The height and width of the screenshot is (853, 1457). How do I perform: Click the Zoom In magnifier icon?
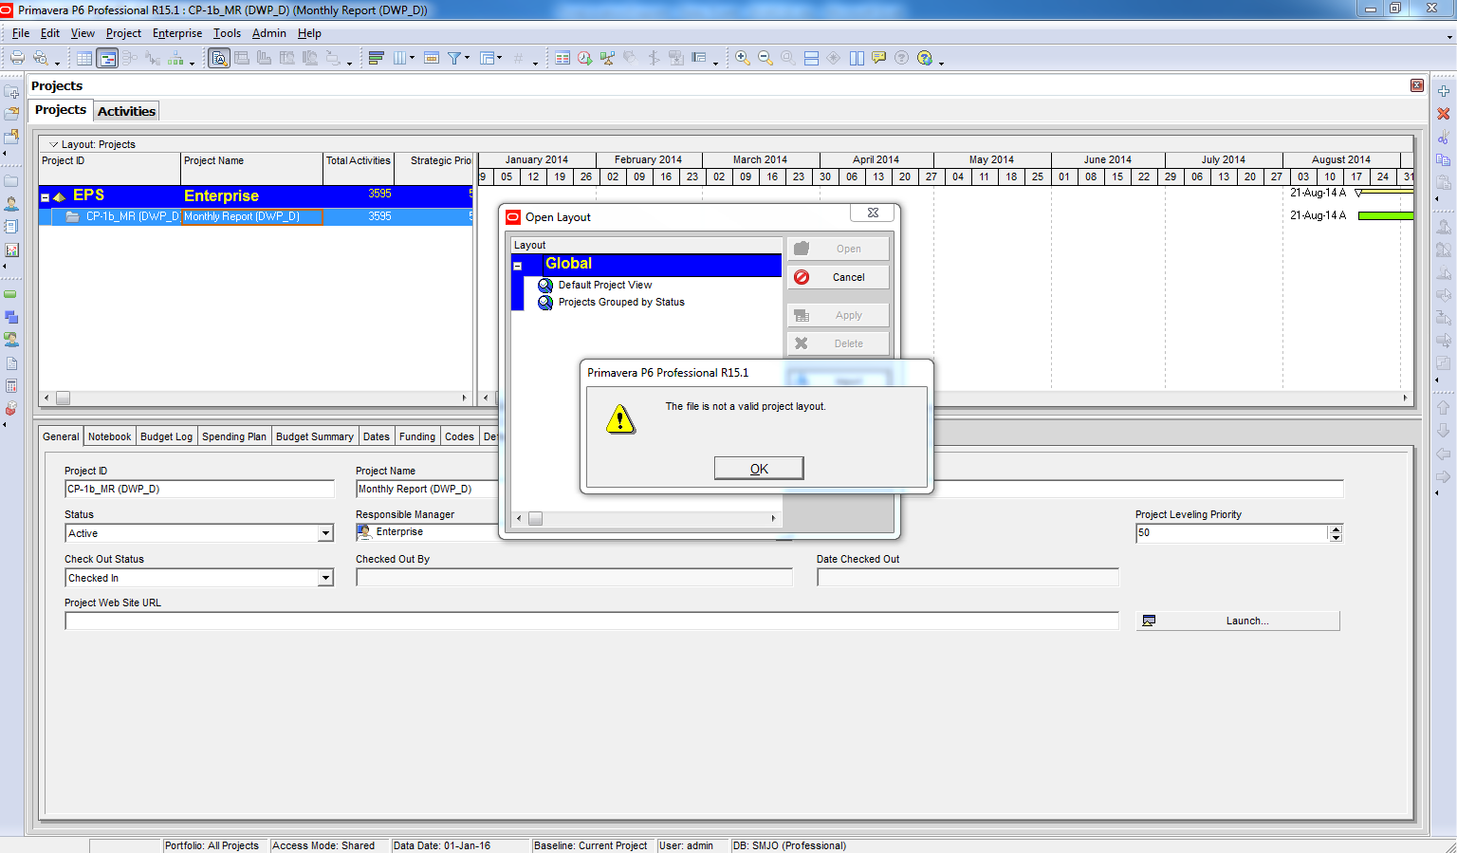tap(743, 58)
